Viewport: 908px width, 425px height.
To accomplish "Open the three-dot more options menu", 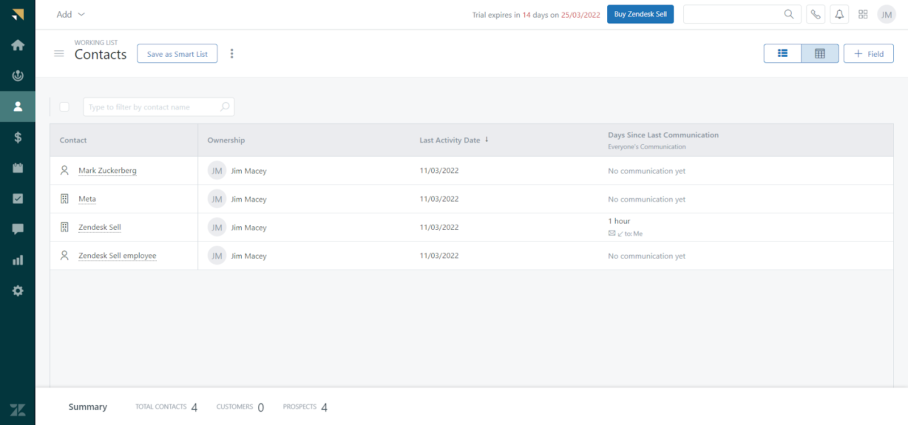I will [x=232, y=53].
